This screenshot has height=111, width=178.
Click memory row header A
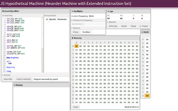tap(73, 84)
